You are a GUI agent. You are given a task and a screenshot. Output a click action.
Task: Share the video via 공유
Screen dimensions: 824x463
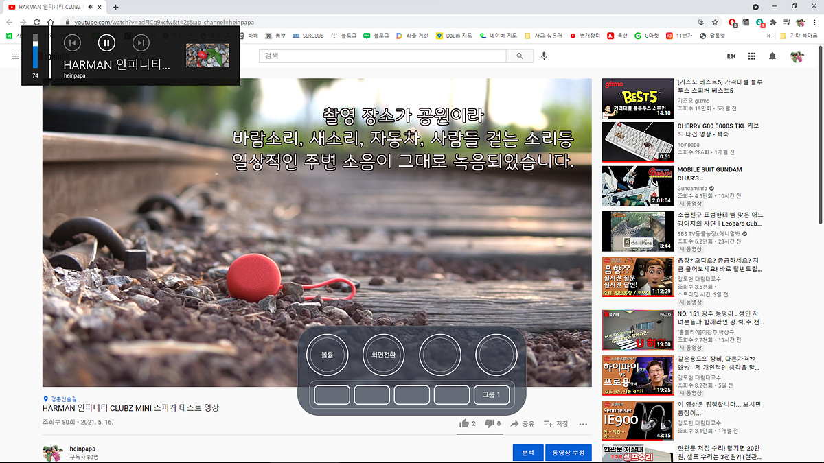click(x=522, y=424)
